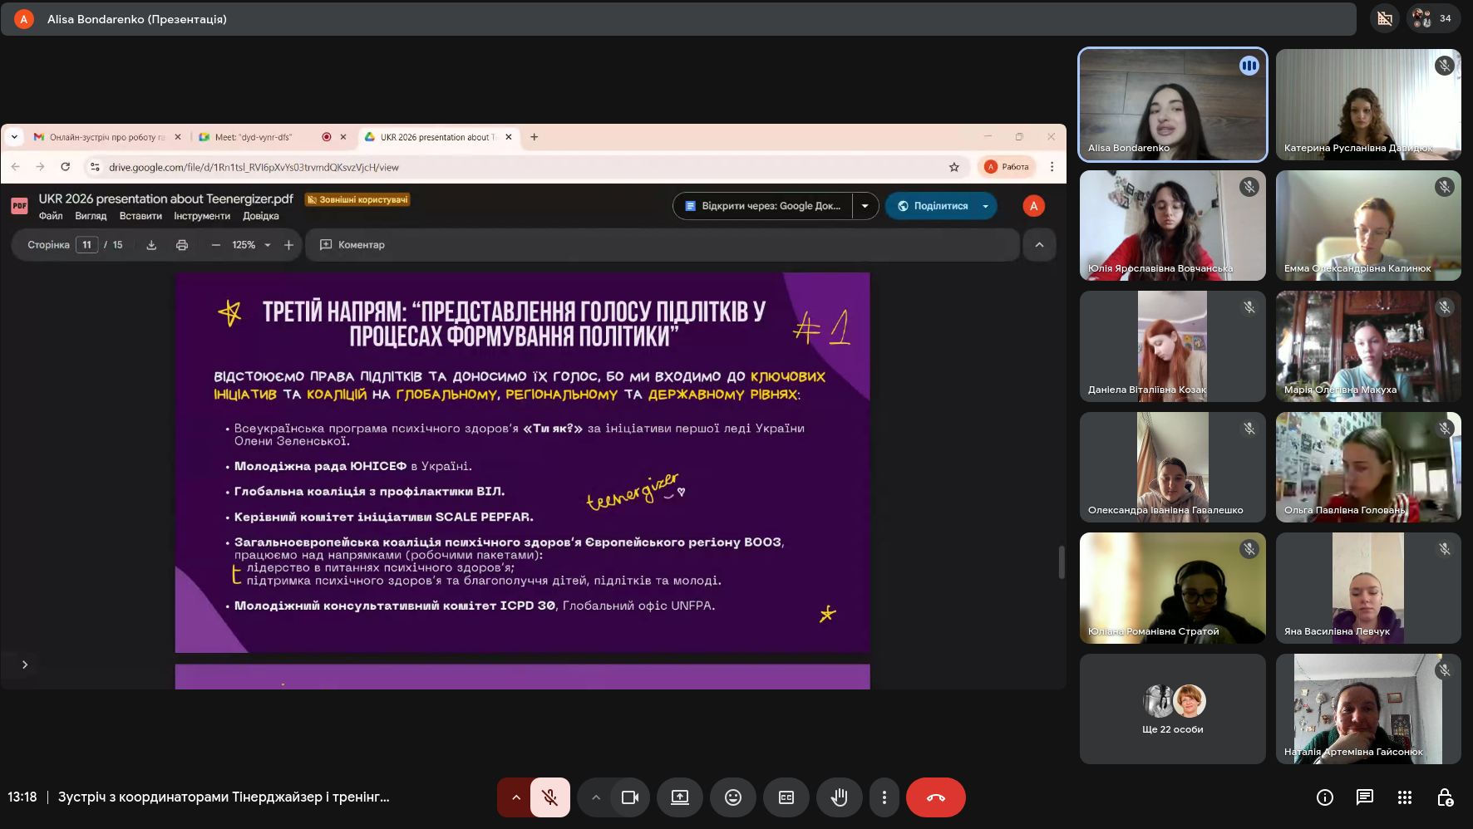
Task: Open Chrome three-dot menu
Action: (x=1052, y=167)
